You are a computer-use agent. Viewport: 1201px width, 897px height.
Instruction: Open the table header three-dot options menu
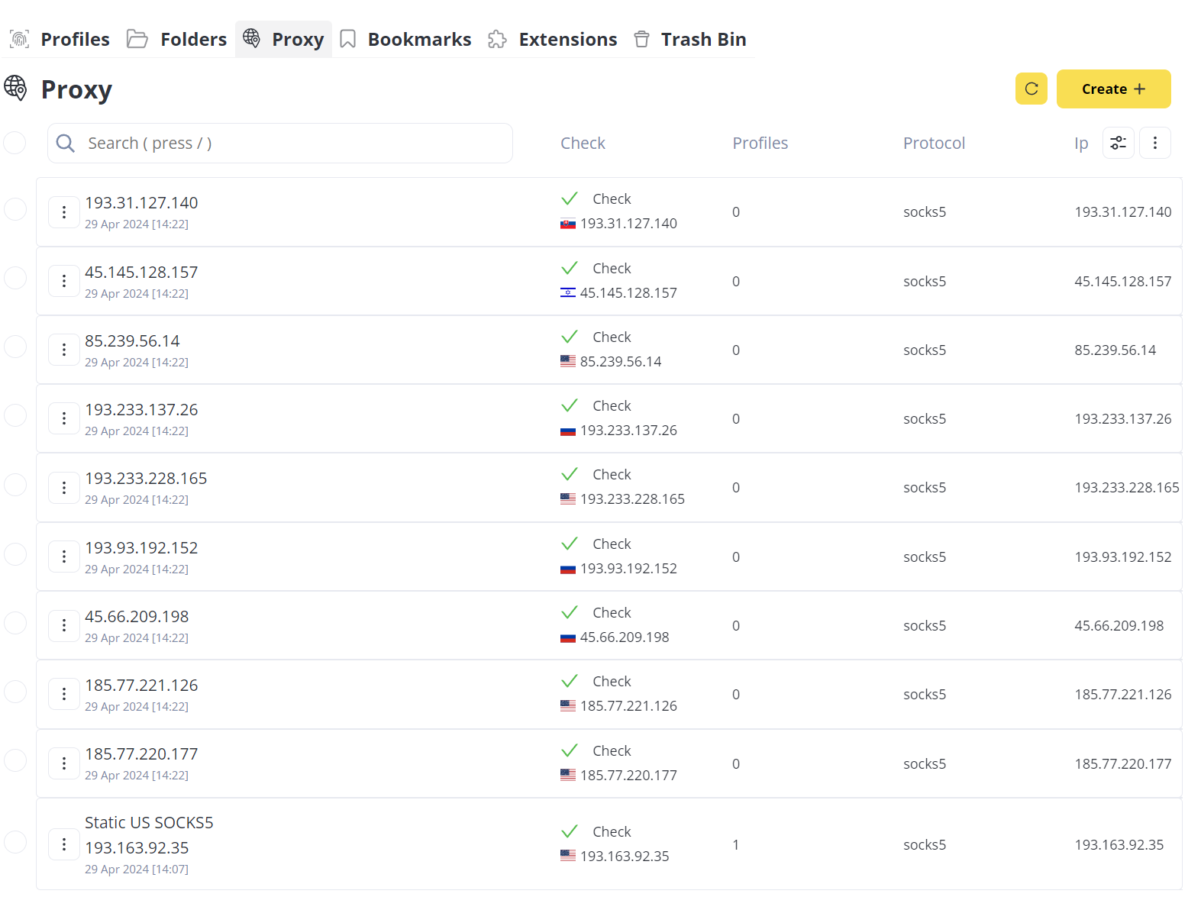[1154, 143]
